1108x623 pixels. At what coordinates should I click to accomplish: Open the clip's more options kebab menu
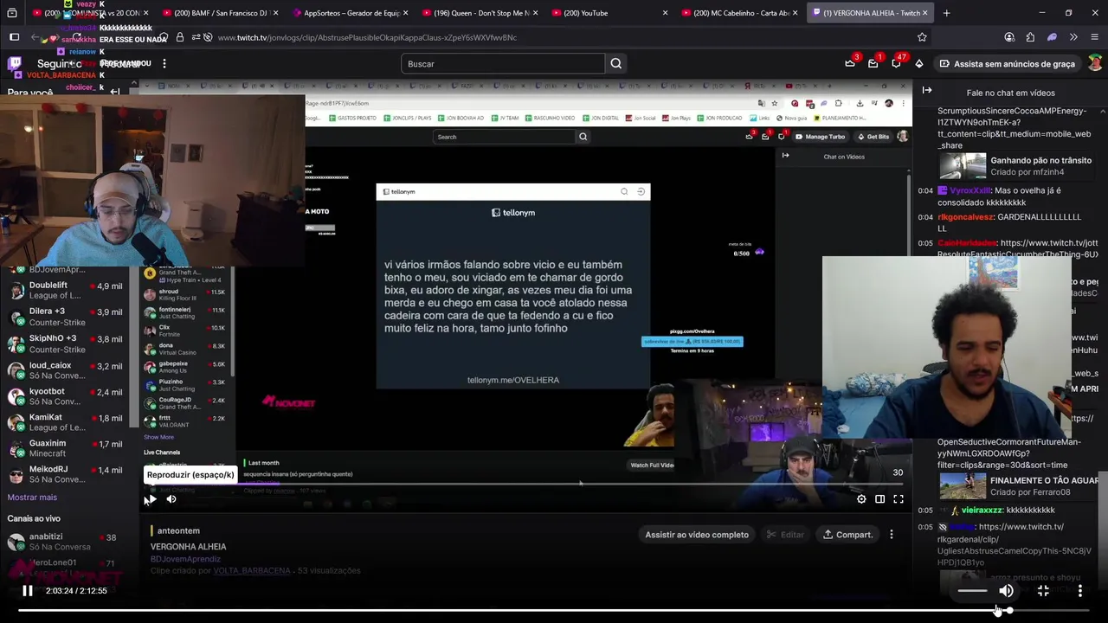pos(892,535)
